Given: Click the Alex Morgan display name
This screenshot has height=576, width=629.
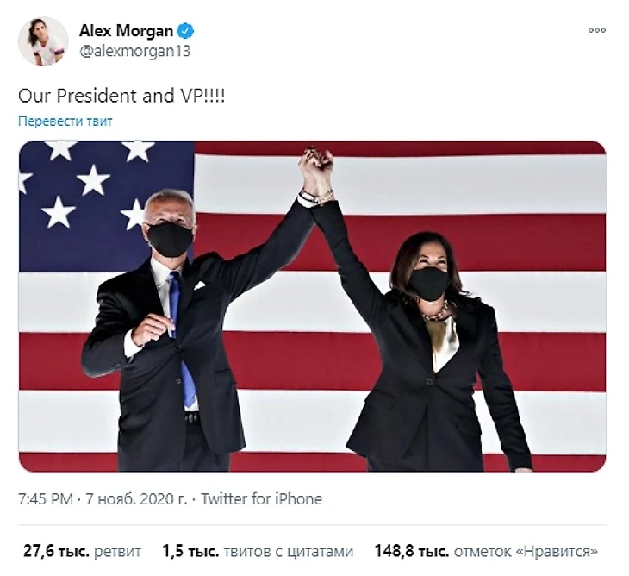Looking at the screenshot, I should (x=126, y=31).
